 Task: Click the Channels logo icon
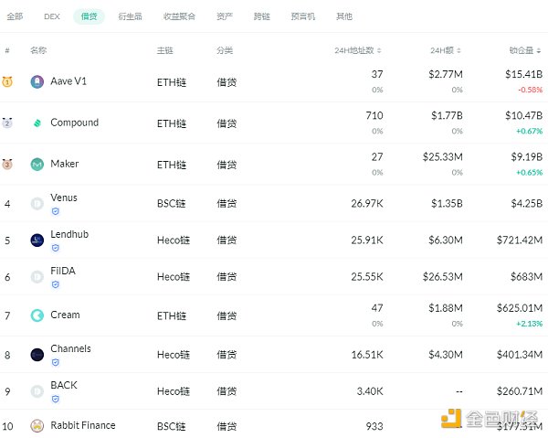click(x=37, y=355)
